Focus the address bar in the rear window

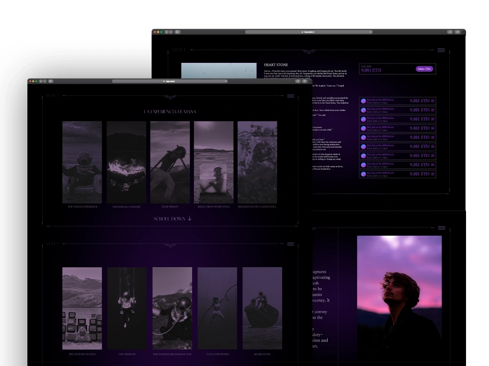[x=309, y=32]
